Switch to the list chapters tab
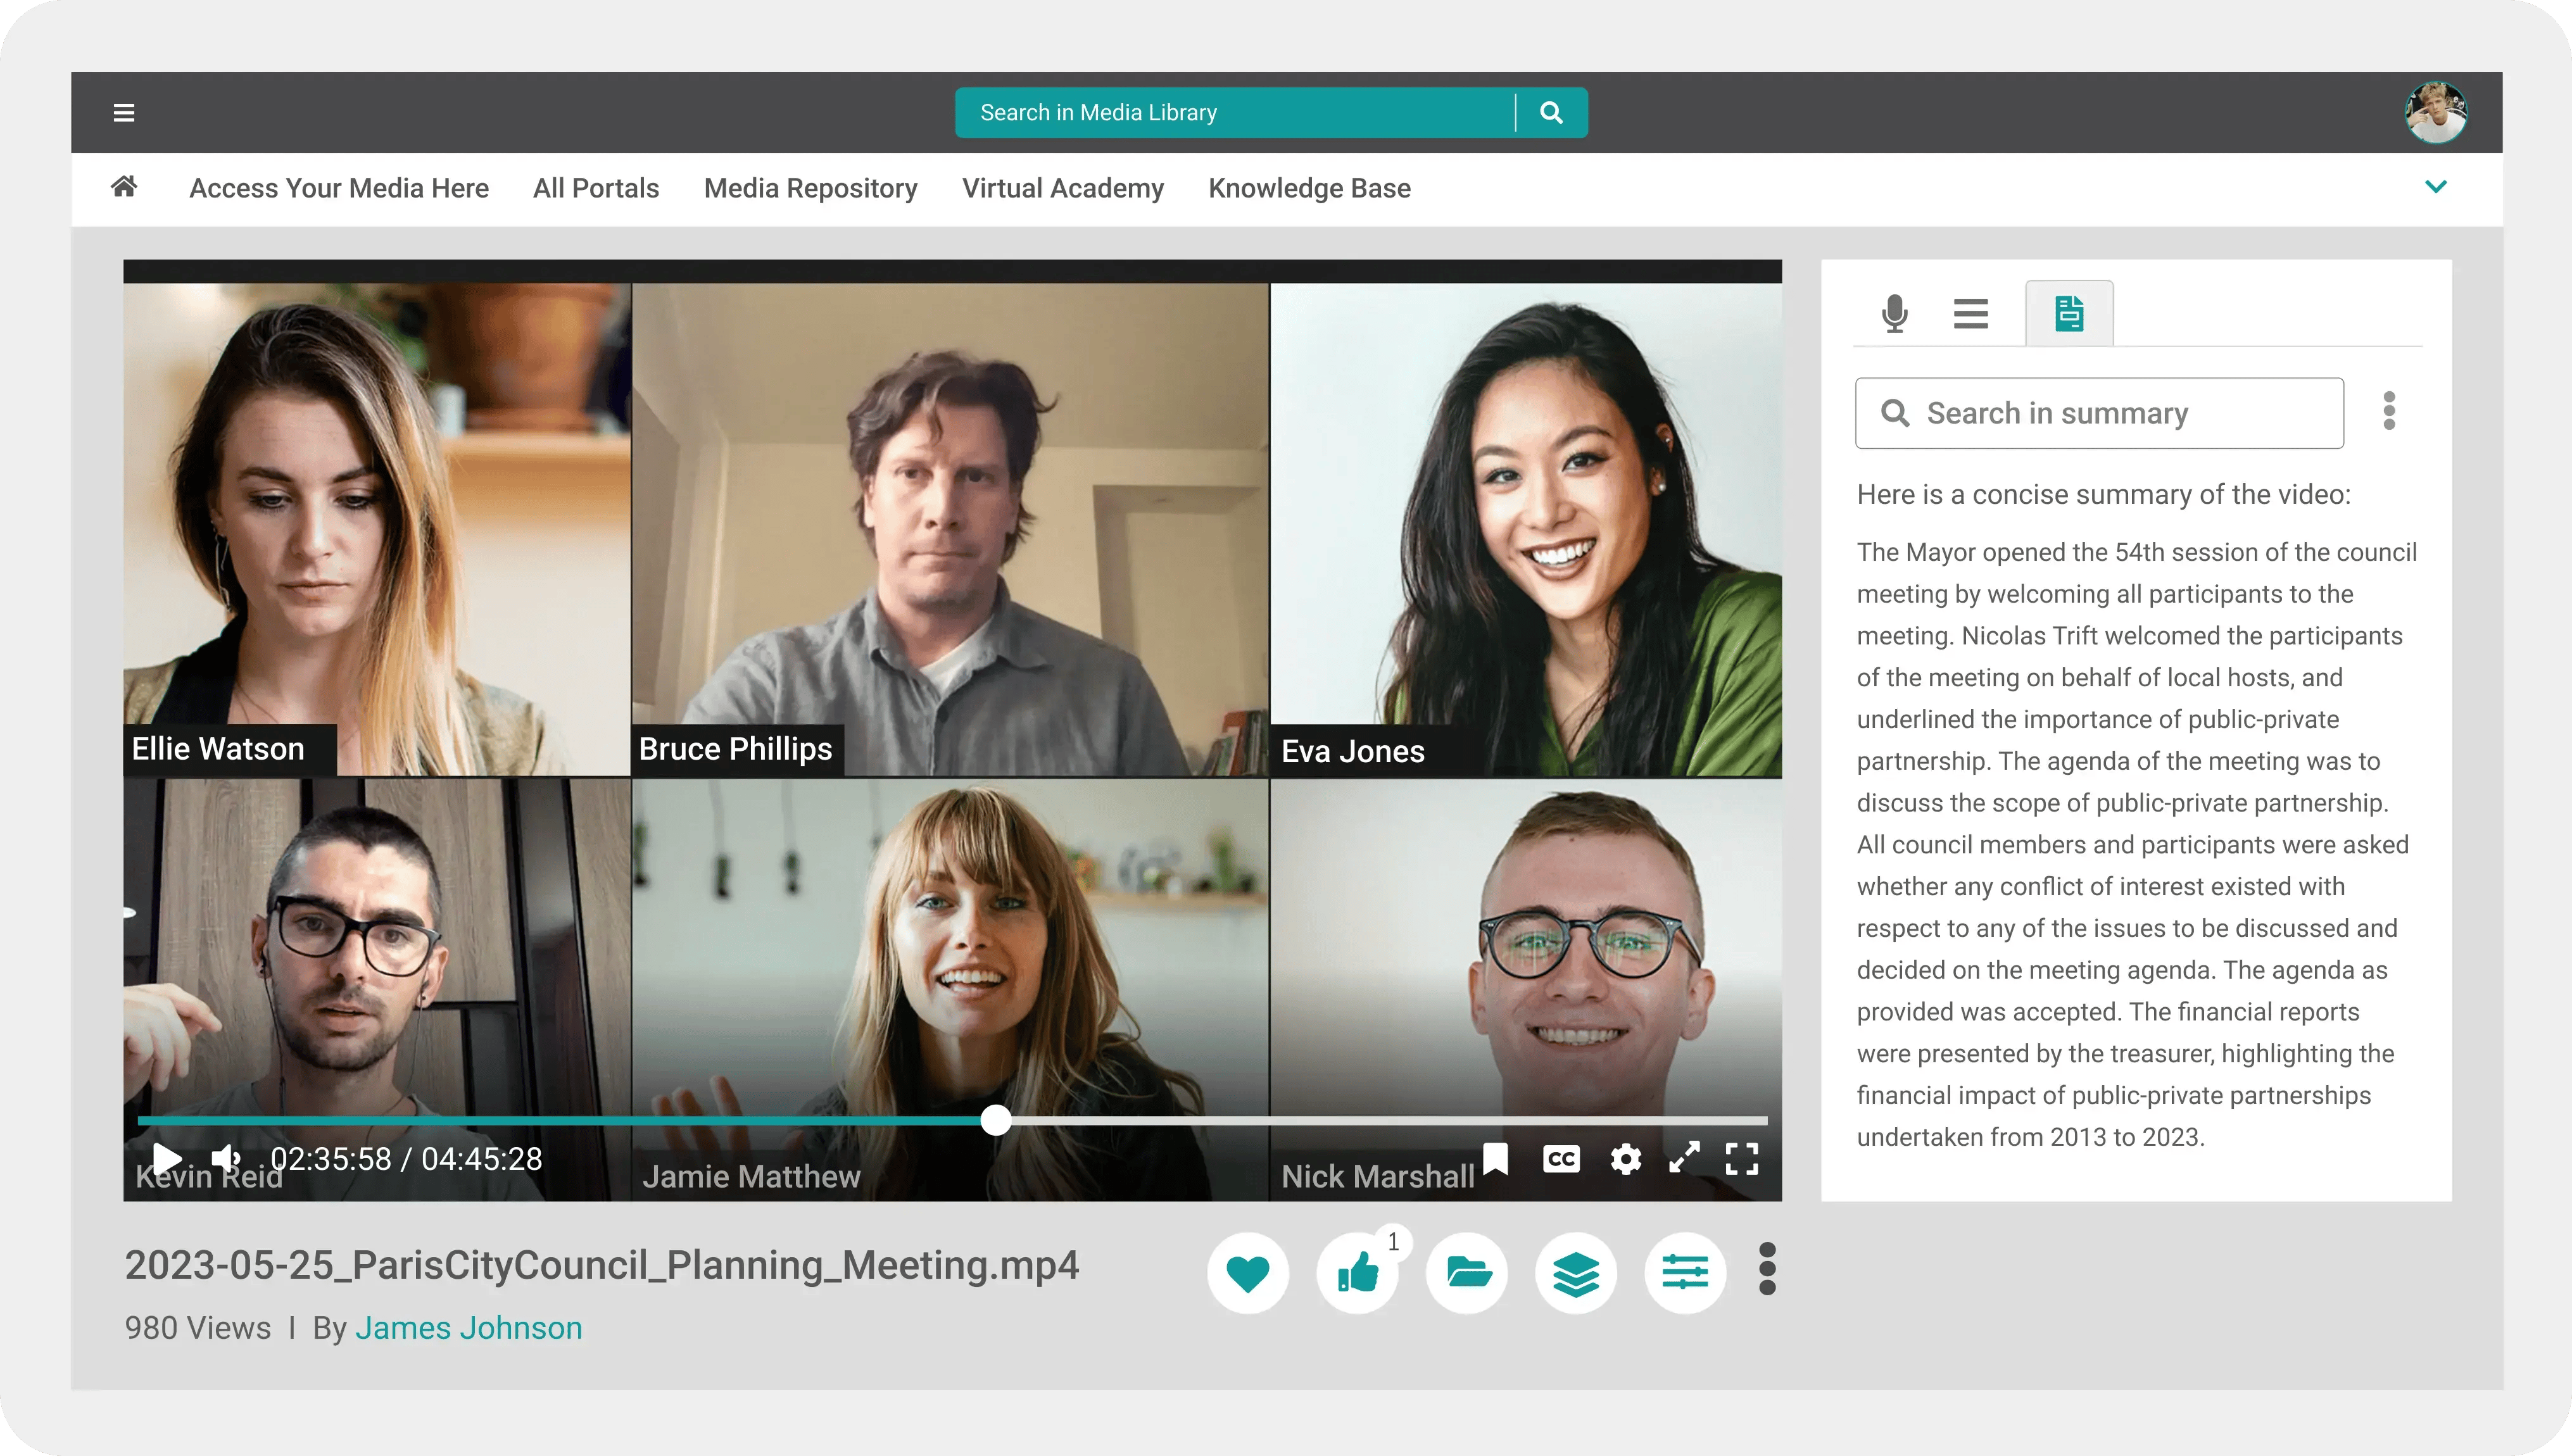Screen dimensions: 2572x1456 point(1971,314)
